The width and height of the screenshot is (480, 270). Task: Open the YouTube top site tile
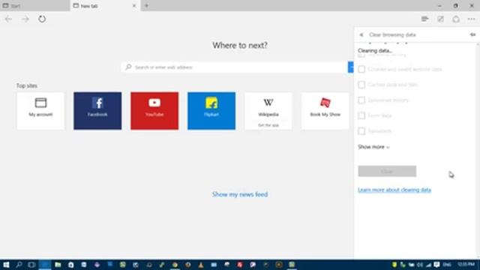click(x=154, y=111)
